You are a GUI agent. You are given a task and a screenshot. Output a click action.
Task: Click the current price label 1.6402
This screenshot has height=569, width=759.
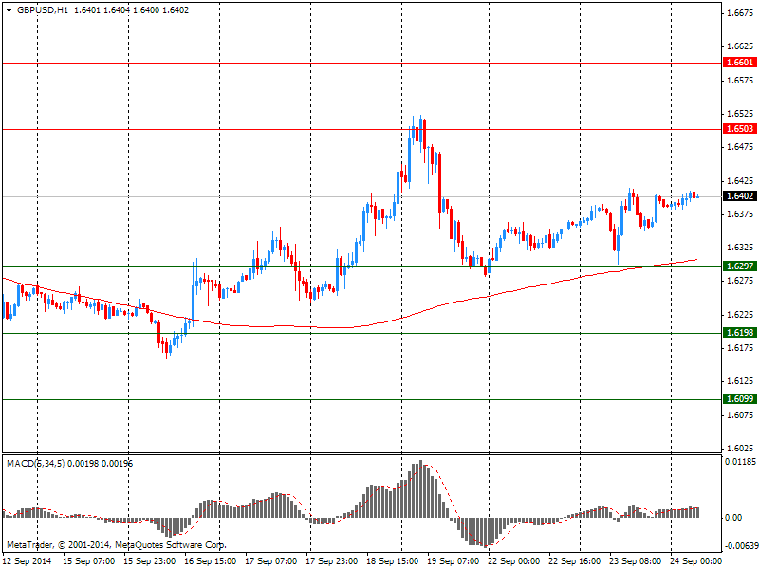(x=740, y=196)
